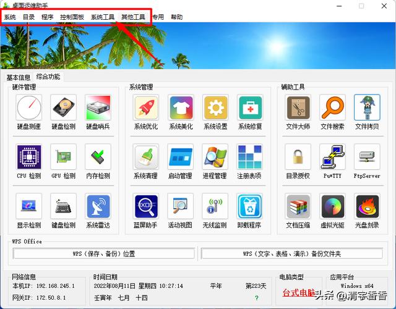Click the 网关IP 172.50.8.1 text
Image resolution: width=396 pixels, height=309 pixels.
(x=39, y=298)
